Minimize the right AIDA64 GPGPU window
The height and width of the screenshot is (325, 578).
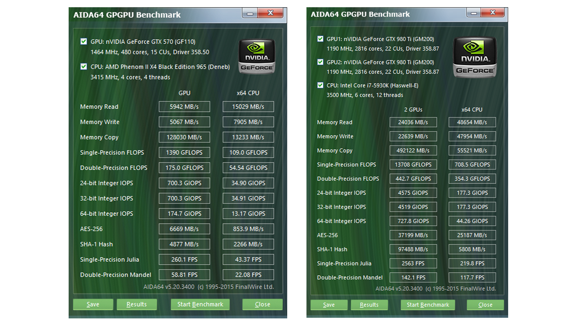474,13
